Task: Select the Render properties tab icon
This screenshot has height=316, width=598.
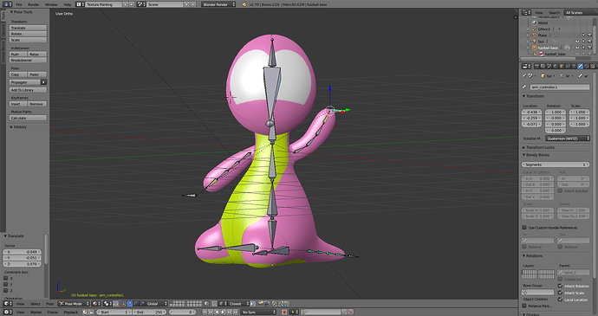Action: [x=536, y=67]
